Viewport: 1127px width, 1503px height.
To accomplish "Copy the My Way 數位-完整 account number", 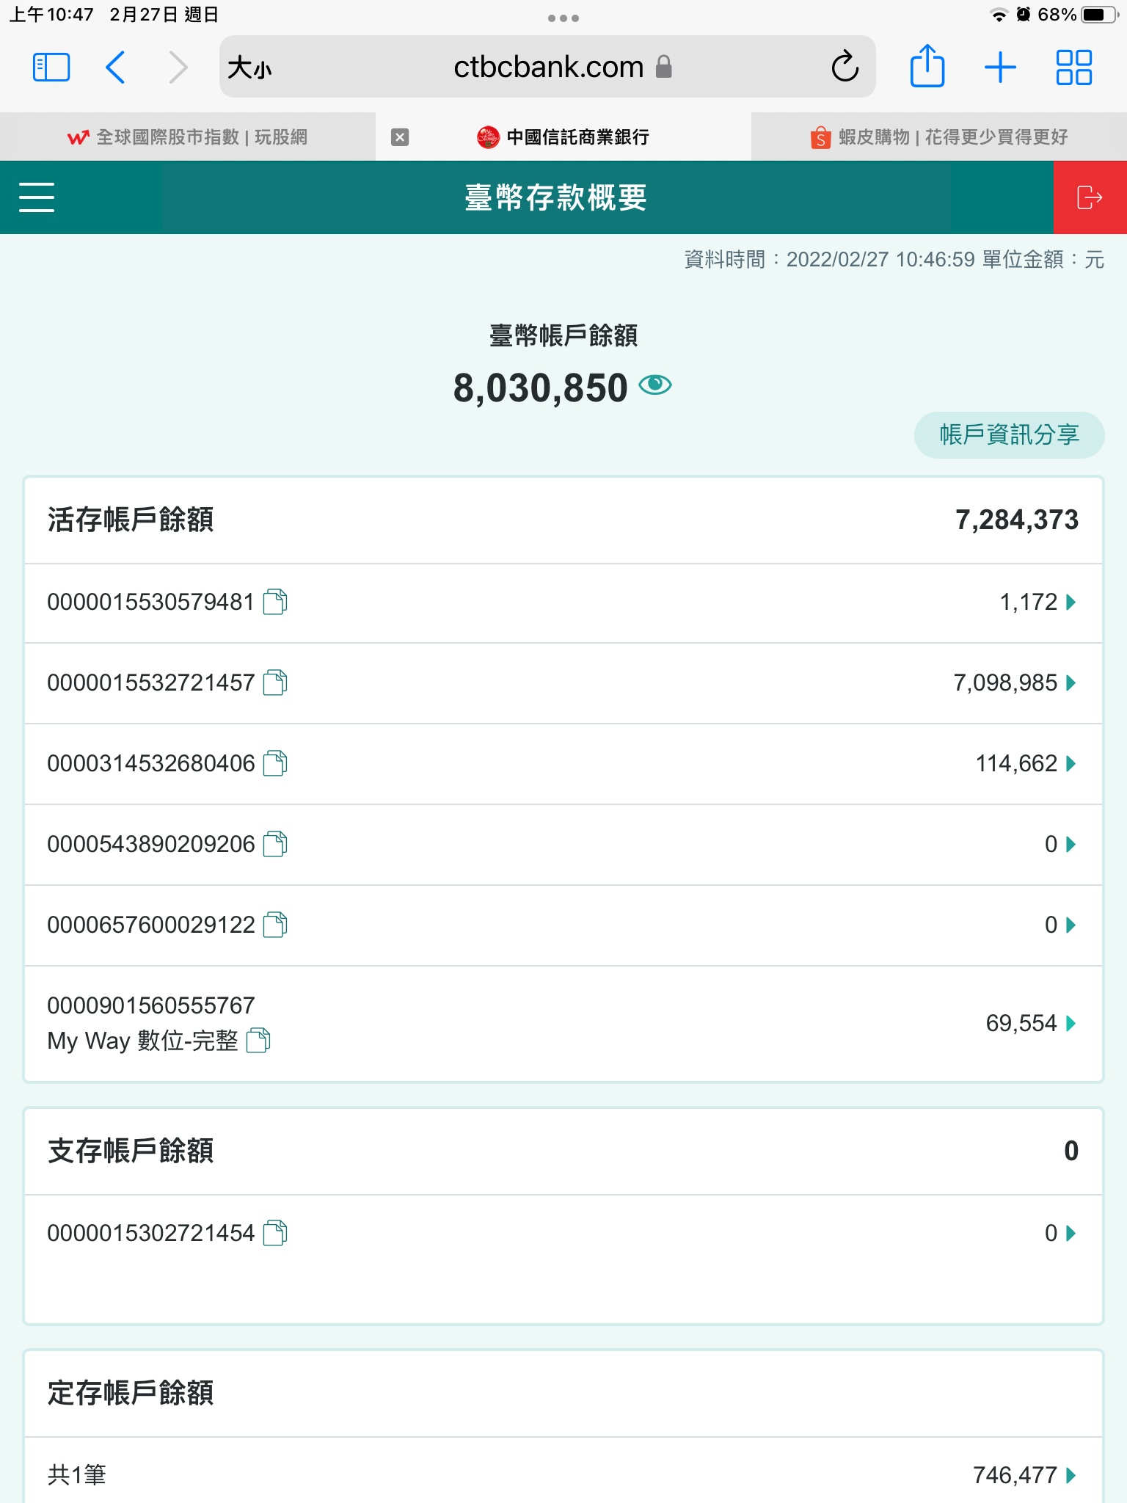I will click(x=258, y=1040).
